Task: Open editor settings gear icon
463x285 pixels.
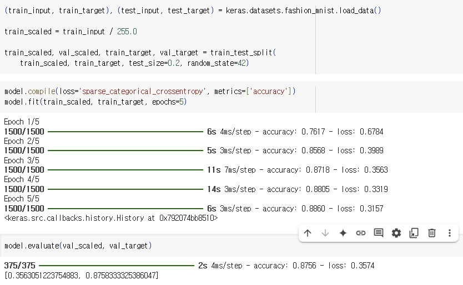Action: 396,233
